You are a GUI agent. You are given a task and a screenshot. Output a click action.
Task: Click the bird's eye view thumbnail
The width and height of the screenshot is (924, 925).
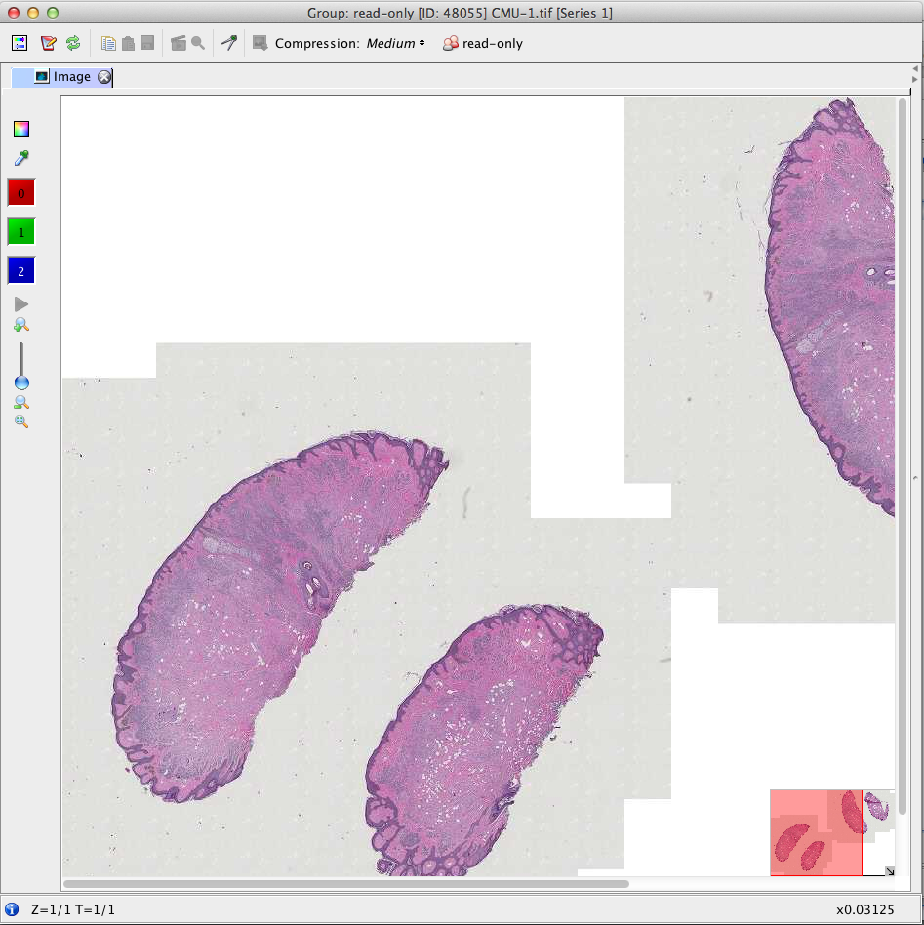[x=832, y=832]
